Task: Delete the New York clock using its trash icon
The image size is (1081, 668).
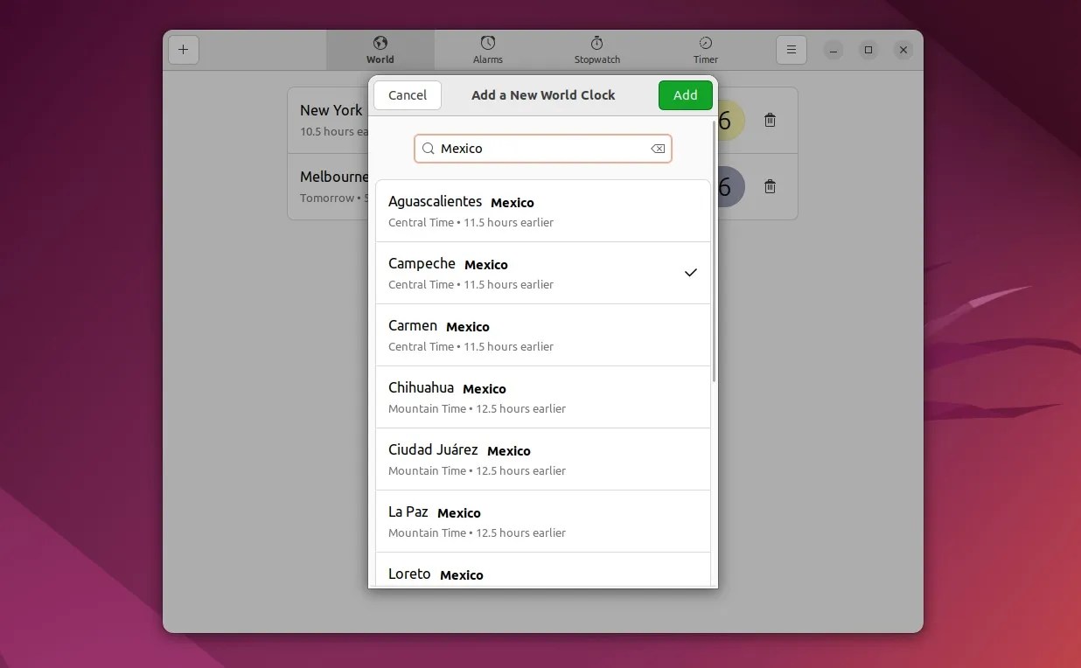Action: [x=770, y=120]
